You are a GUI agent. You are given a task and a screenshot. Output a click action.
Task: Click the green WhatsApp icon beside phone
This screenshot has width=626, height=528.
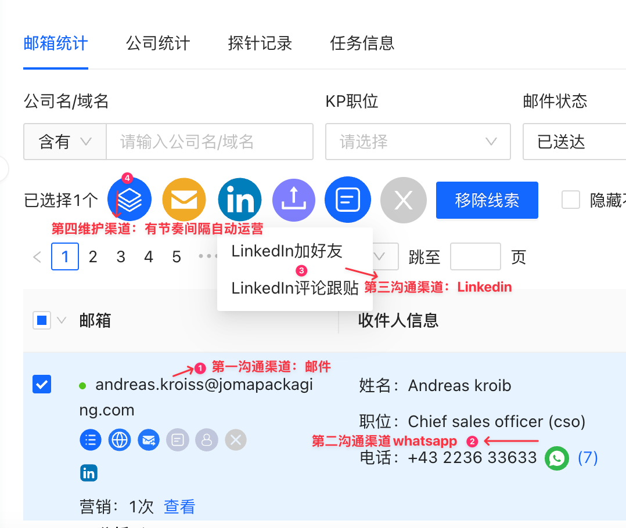pyautogui.click(x=557, y=458)
